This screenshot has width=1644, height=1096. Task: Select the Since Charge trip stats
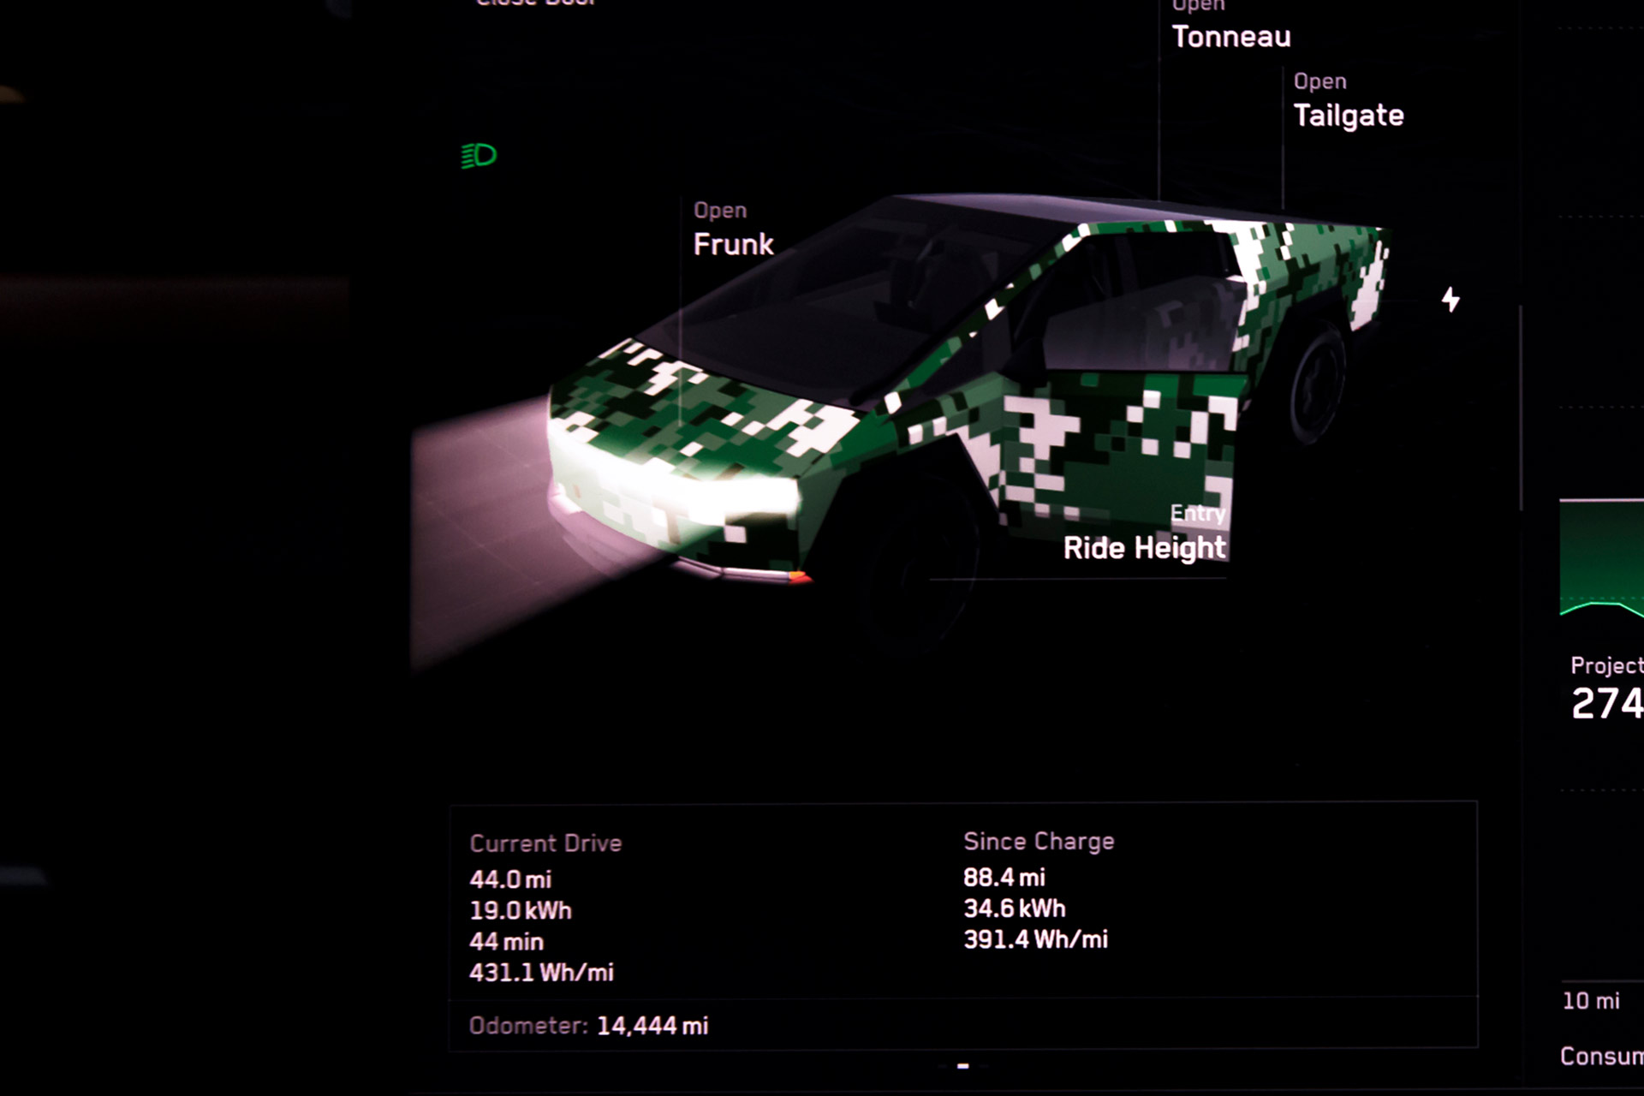point(1038,890)
